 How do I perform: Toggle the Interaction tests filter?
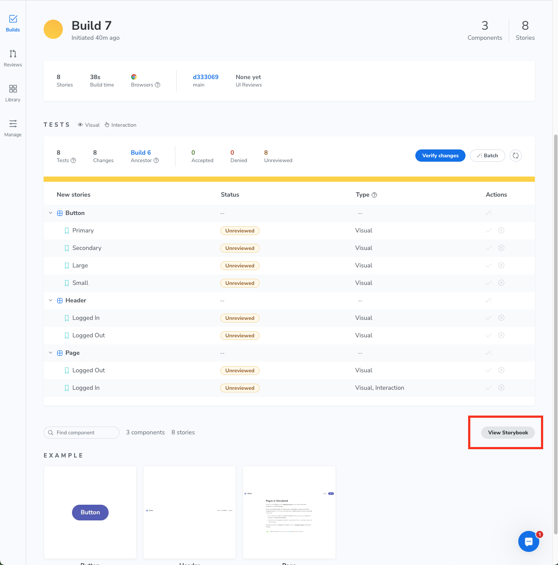(x=120, y=125)
